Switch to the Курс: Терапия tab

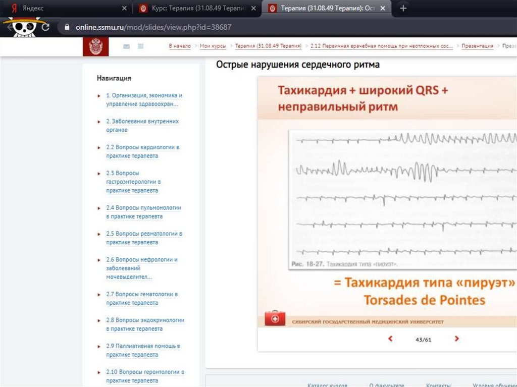click(x=197, y=8)
